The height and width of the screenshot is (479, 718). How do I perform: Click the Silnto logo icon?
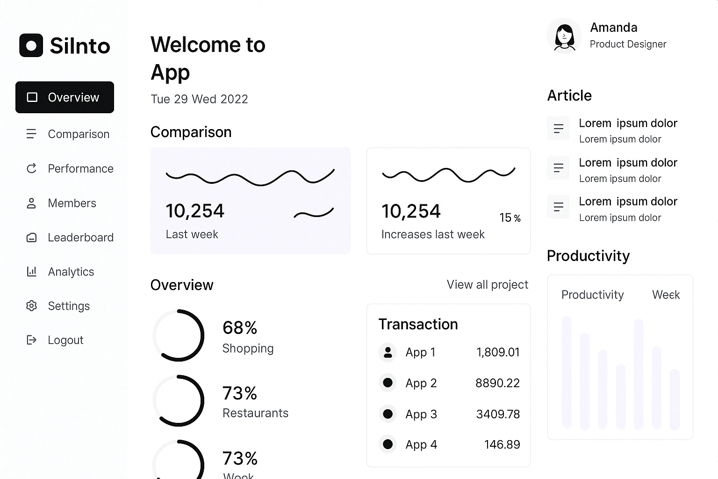[x=31, y=45]
